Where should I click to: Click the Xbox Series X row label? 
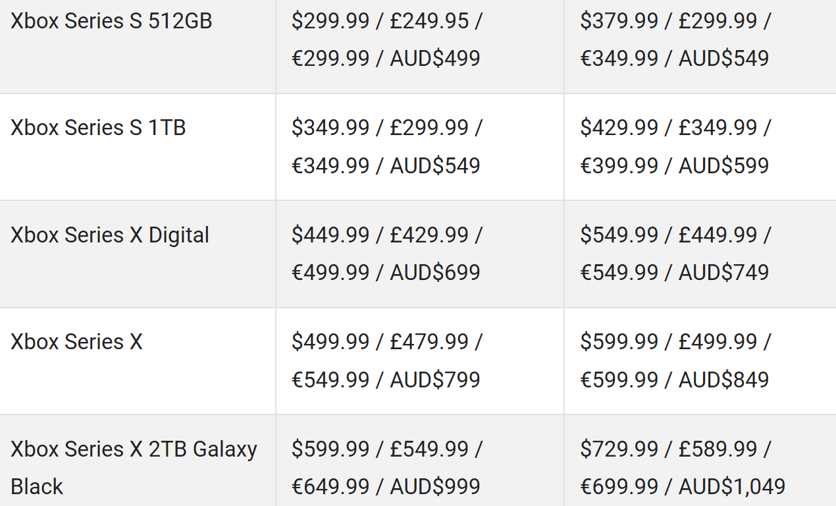point(76,342)
